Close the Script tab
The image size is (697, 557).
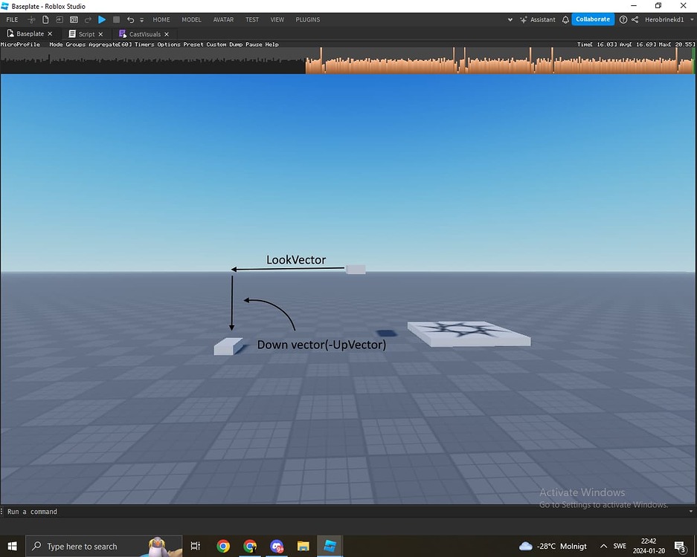pos(101,34)
